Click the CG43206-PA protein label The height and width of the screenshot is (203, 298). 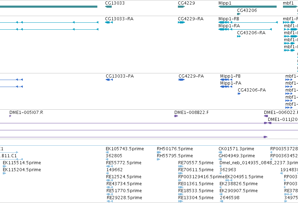(252, 90)
